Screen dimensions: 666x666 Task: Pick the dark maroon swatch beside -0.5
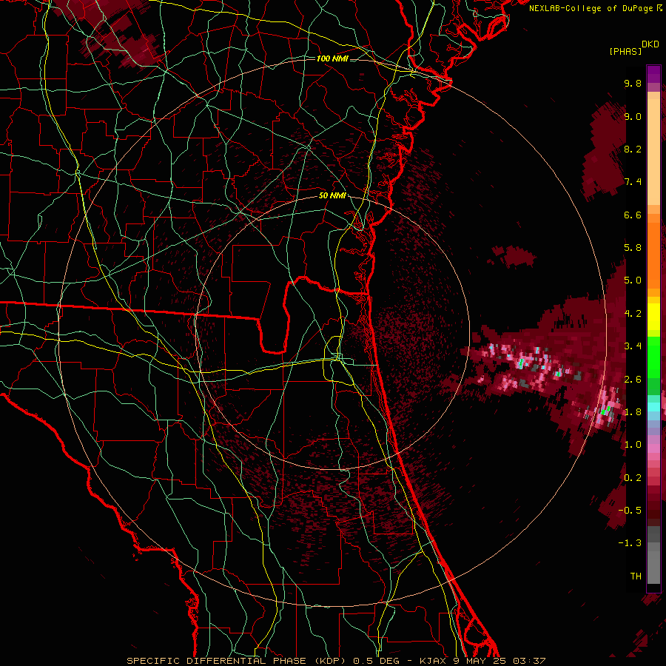tap(653, 511)
